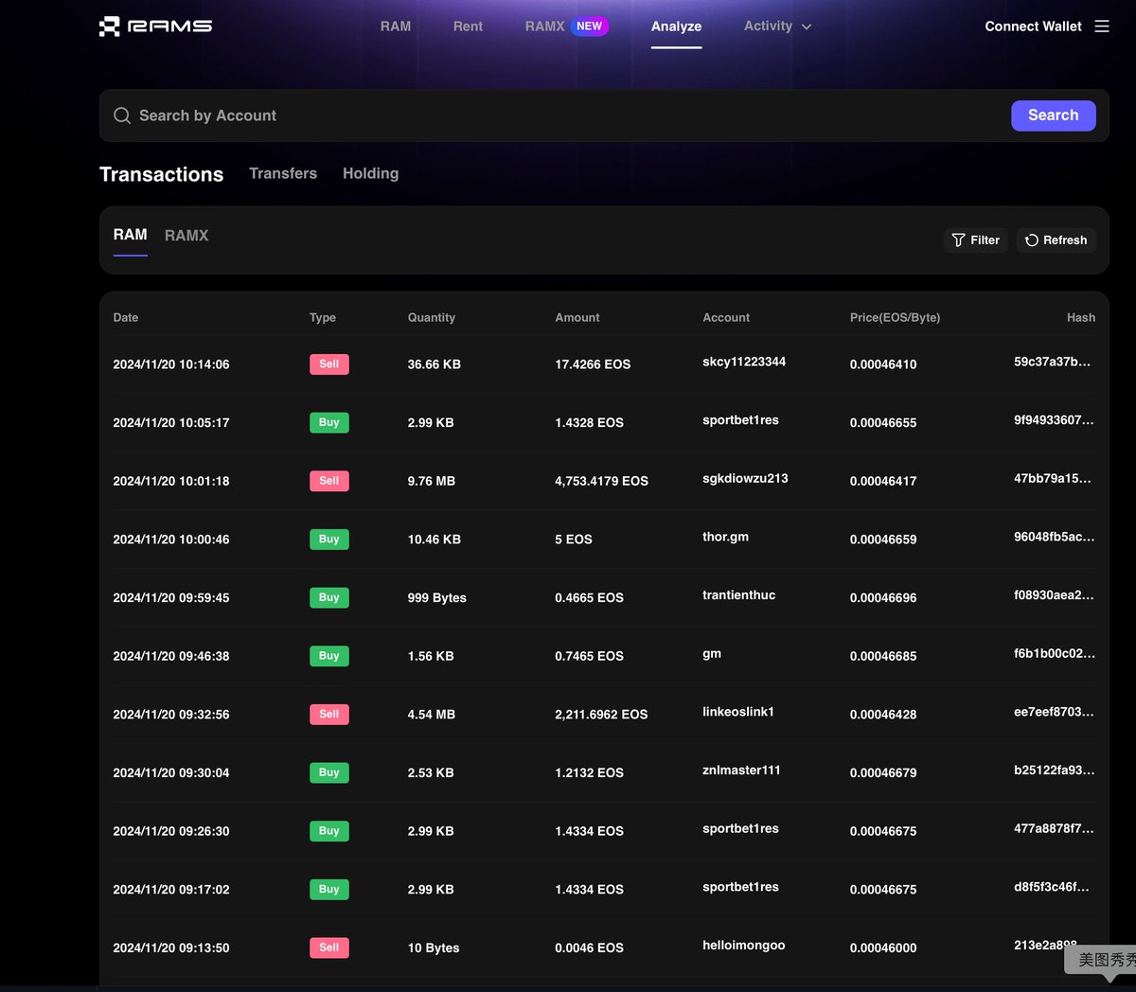Click the Buy badge at 10:00:46
This screenshot has height=992, width=1136.
329,540
